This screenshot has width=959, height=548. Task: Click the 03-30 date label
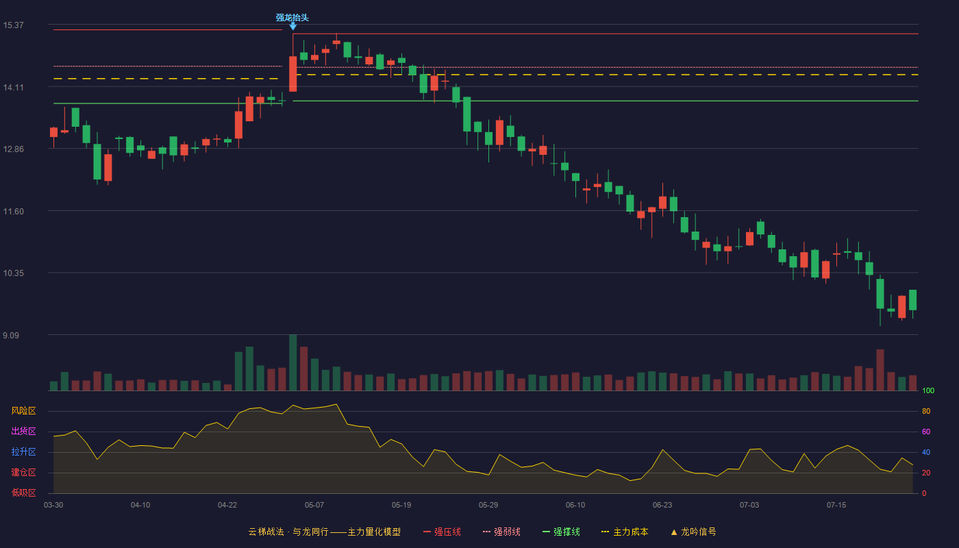point(53,505)
